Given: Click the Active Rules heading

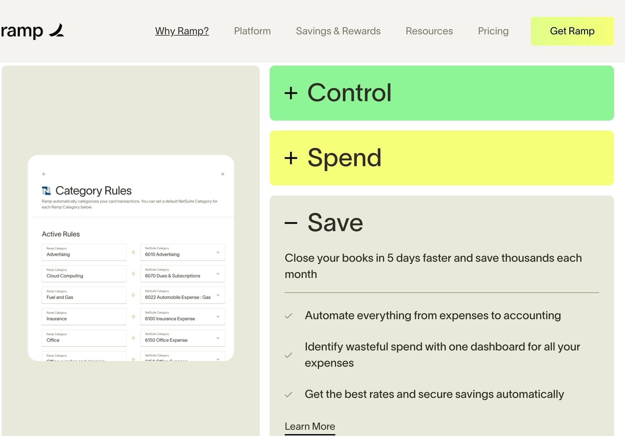Looking at the screenshot, I should pyautogui.click(x=61, y=234).
